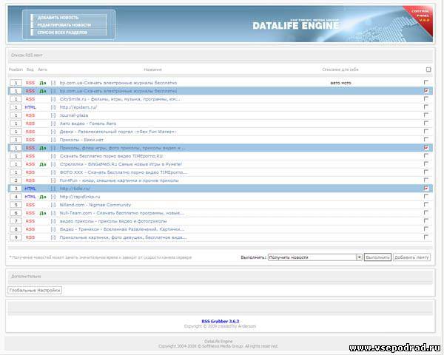
Task: Open info [i] for http://rapidlinks.ru row
Action: click(x=53, y=197)
